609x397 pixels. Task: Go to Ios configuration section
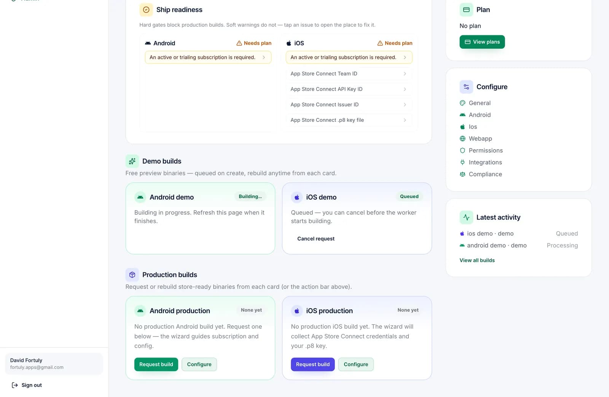[x=473, y=127]
